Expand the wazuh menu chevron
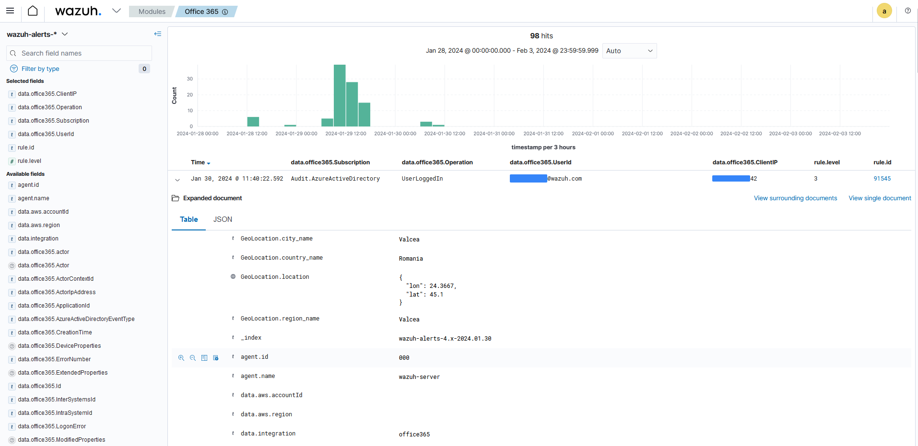918x446 pixels. point(117,11)
